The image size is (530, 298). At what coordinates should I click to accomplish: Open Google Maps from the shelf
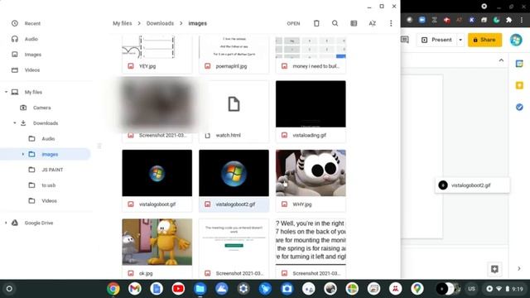coord(417,289)
